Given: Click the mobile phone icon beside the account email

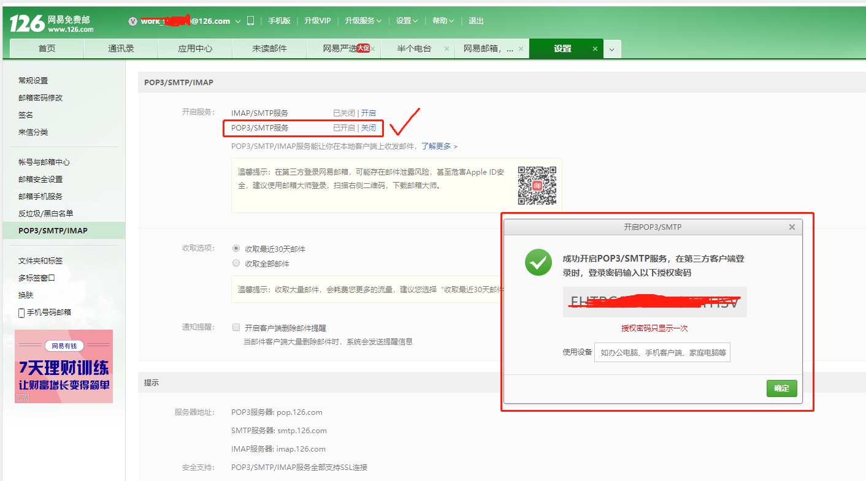Looking at the screenshot, I should click(250, 20).
